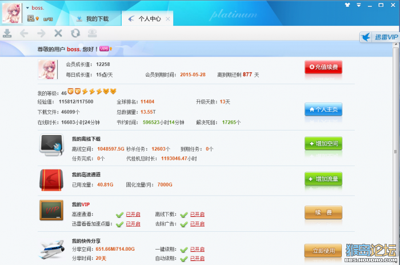Go forward with the right arrow icon
Image resolution: width=400 pixels, height=265 pixels.
click(41, 33)
